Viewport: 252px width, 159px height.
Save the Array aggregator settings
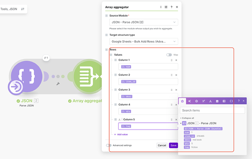[x=173, y=146]
